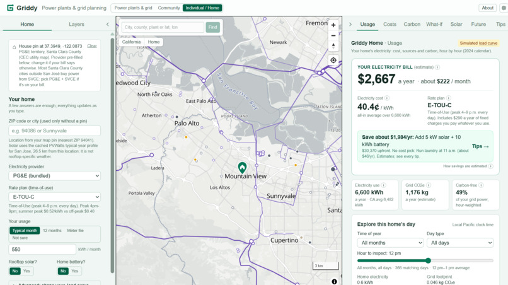Show info about Grid CO2e
508x285 pixels.
(429, 185)
